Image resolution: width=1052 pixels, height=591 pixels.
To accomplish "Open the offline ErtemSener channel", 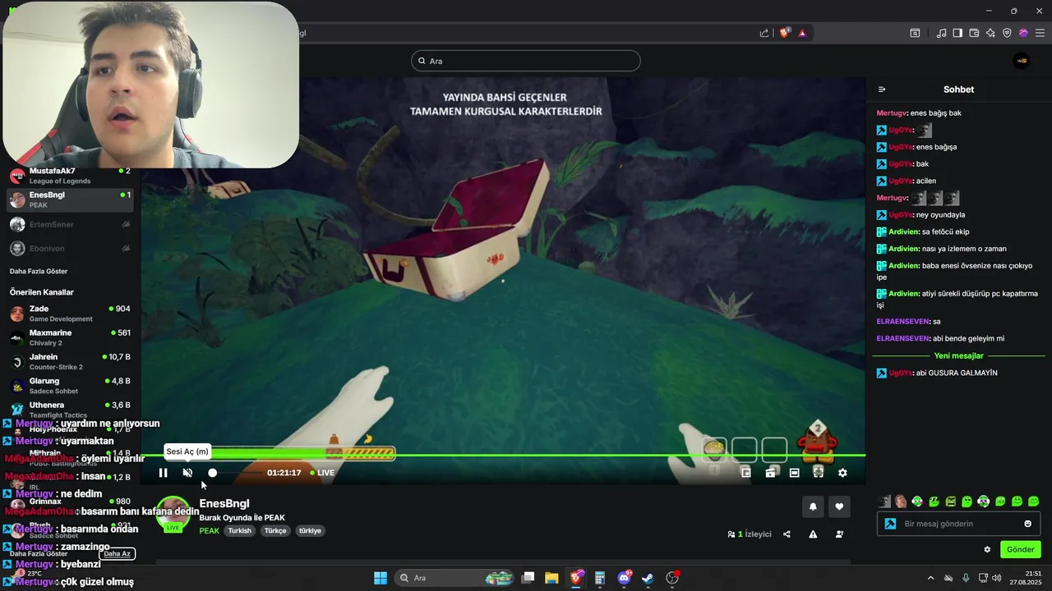I will pos(71,224).
